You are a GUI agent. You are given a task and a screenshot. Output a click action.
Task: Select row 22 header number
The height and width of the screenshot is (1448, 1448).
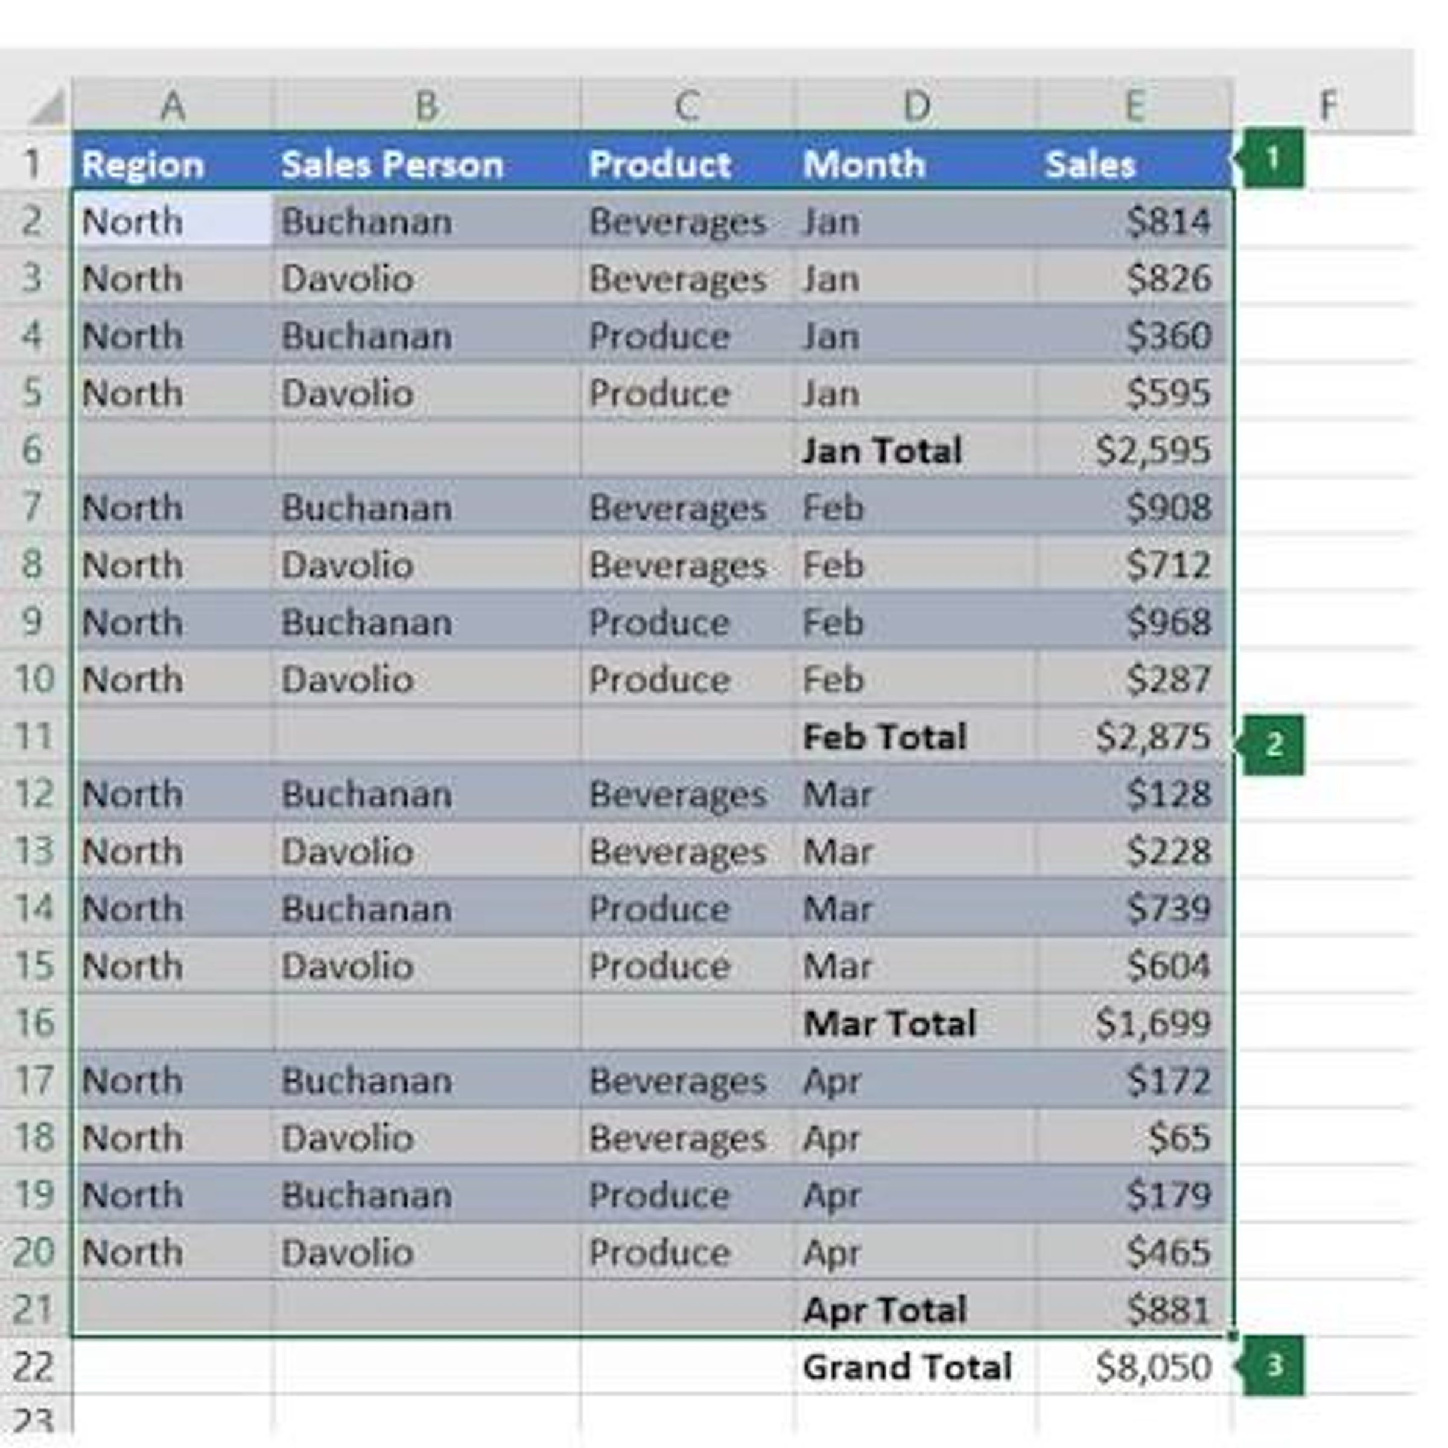34,1365
